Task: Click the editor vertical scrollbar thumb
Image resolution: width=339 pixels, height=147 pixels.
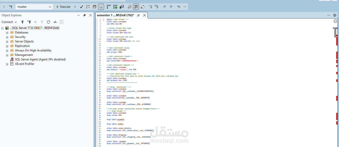Action: click(x=335, y=32)
